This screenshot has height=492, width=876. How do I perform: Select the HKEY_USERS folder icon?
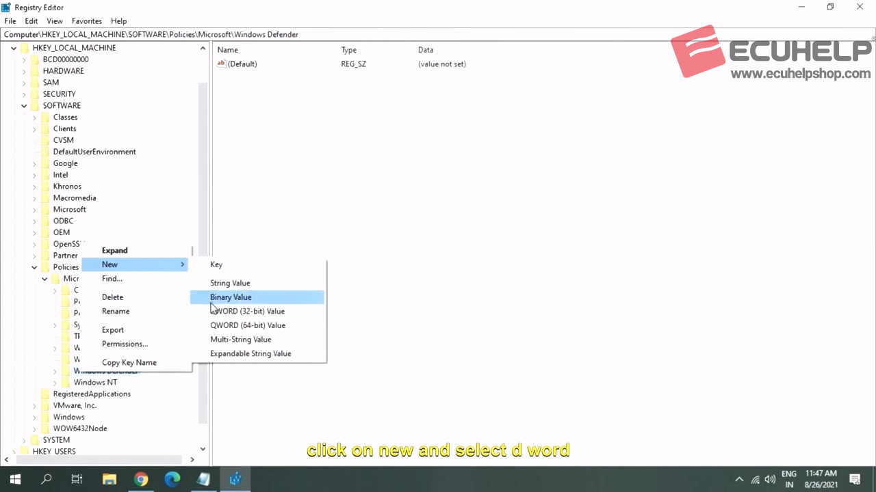pyautogui.click(x=25, y=452)
